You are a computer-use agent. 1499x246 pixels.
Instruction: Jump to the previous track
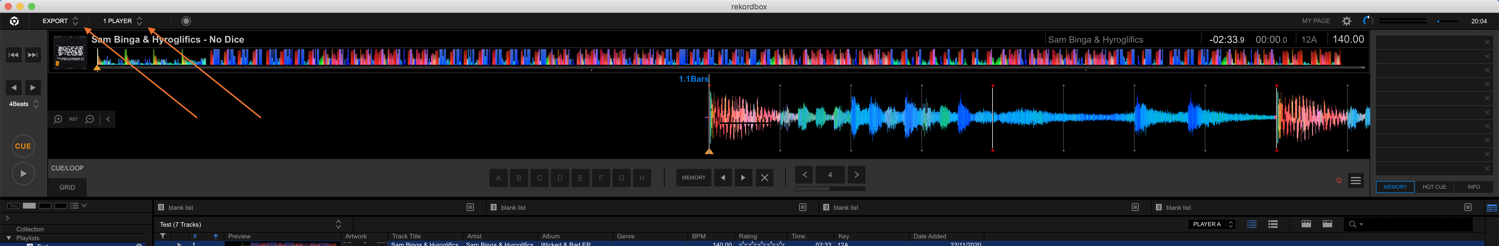(13, 55)
